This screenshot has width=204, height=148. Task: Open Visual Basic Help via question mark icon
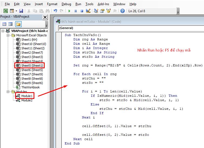click(123, 11)
